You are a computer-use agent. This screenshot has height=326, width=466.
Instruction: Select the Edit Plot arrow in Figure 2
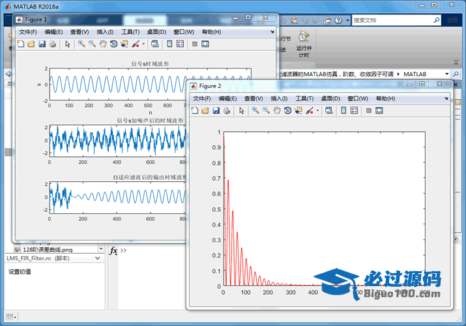[x=242, y=111]
